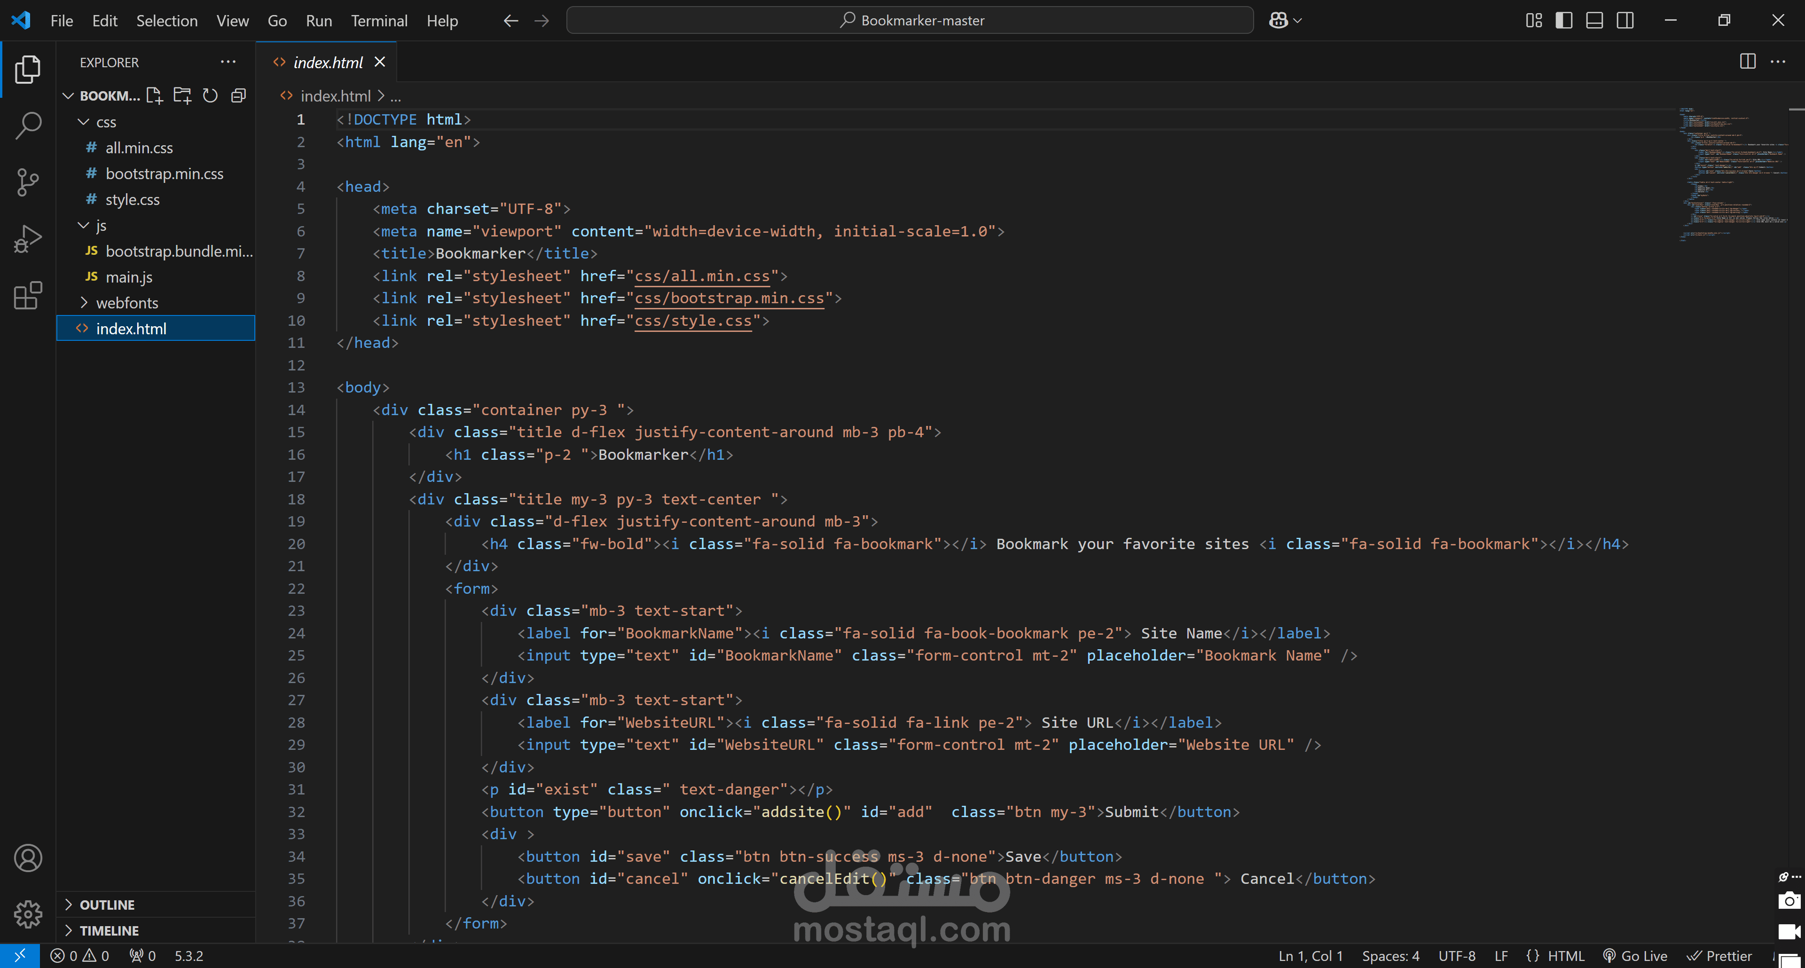Open the Extensions view
Image resolution: width=1805 pixels, height=968 pixels.
pyautogui.click(x=28, y=296)
